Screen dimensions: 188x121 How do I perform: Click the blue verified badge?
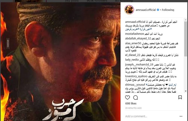[158, 10]
